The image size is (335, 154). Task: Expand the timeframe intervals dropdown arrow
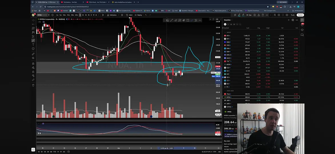(x=99, y=15)
